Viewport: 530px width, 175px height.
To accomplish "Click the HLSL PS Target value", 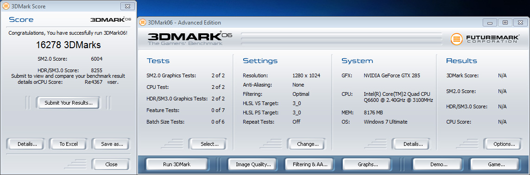I will tap(297, 112).
